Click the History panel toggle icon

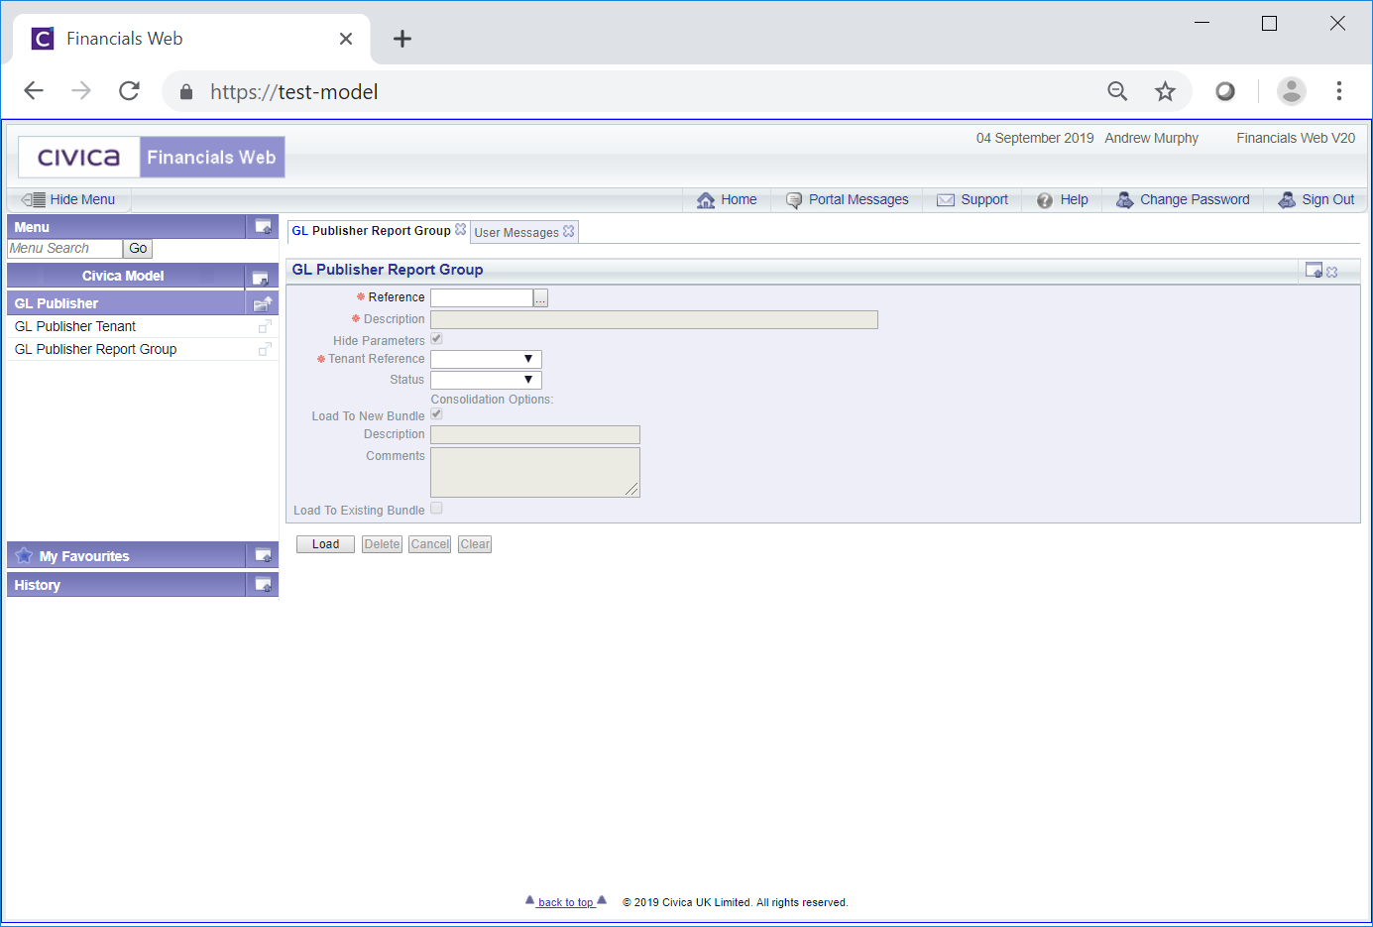click(263, 584)
